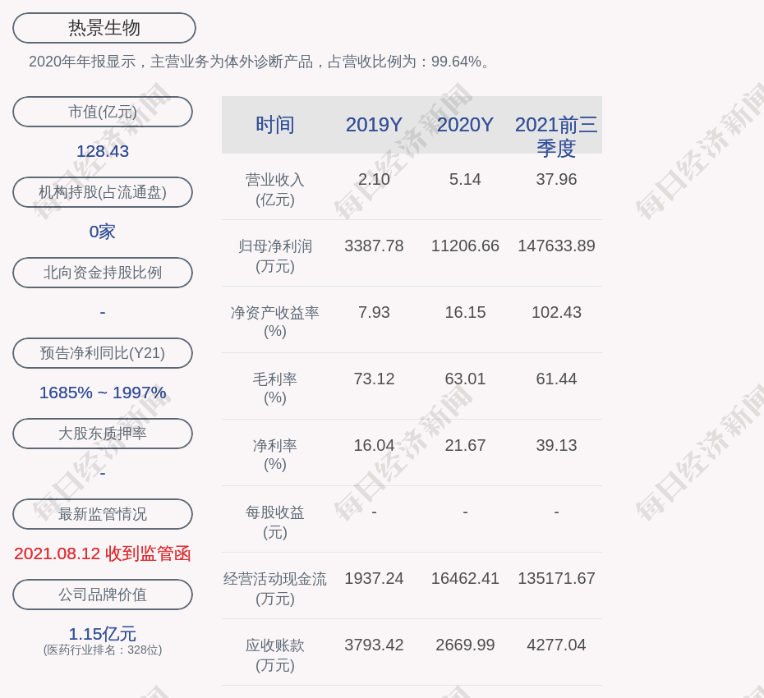This screenshot has width=764, height=698.
Task: Click the 最新监管情况 pill
Action: [103, 514]
